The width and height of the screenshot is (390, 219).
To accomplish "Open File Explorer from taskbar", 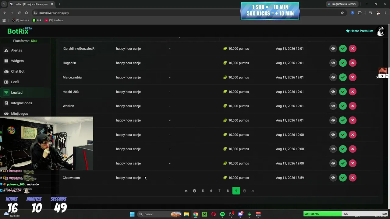I will tap(186, 214).
